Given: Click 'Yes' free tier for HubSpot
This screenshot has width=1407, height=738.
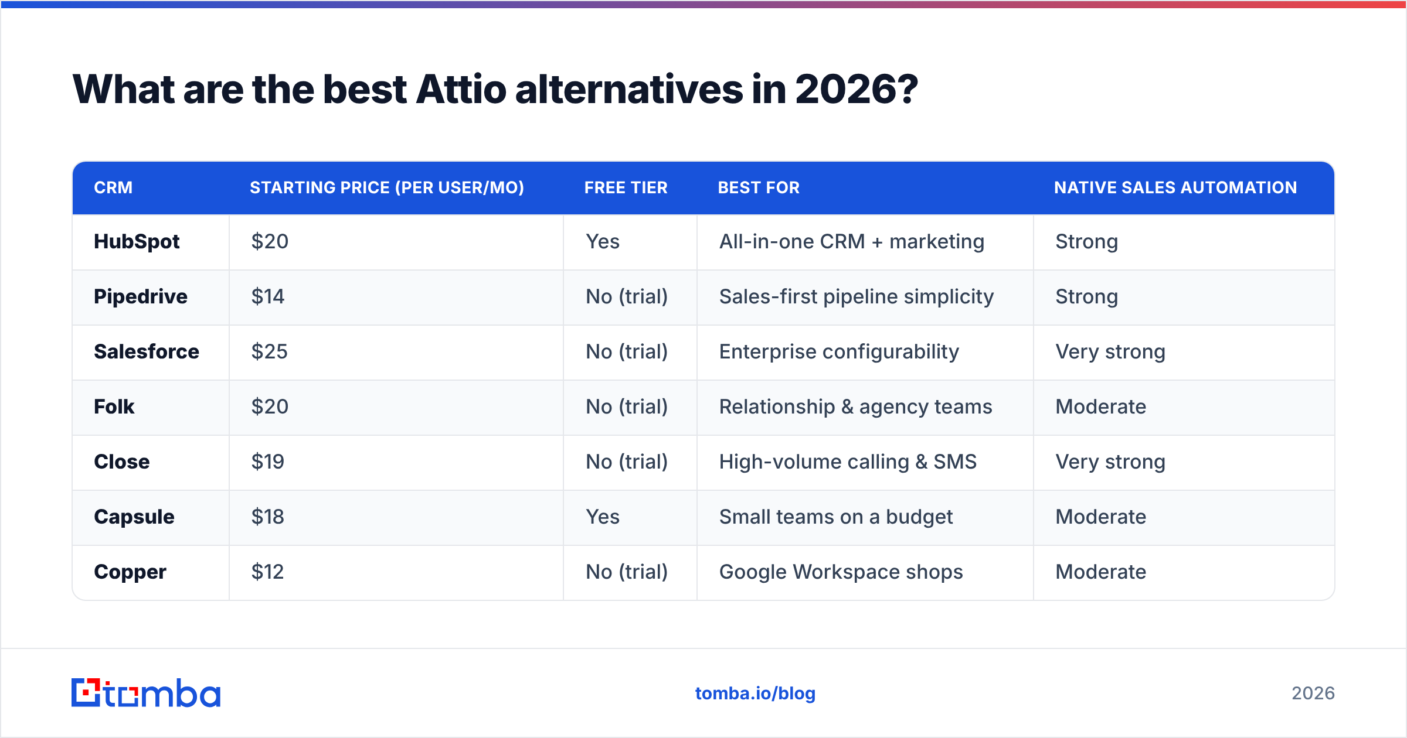Looking at the screenshot, I should point(603,241).
